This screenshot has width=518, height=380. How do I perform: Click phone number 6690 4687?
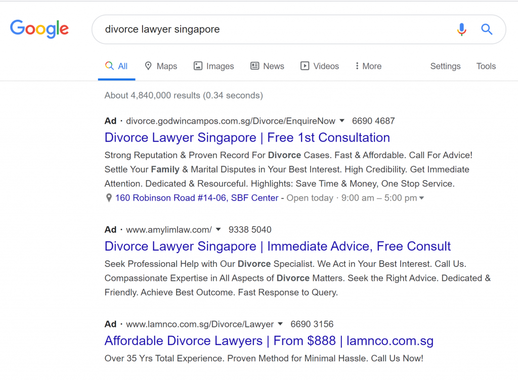373,121
